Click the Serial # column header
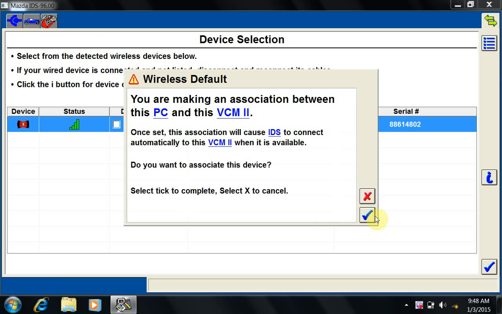 point(406,111)
